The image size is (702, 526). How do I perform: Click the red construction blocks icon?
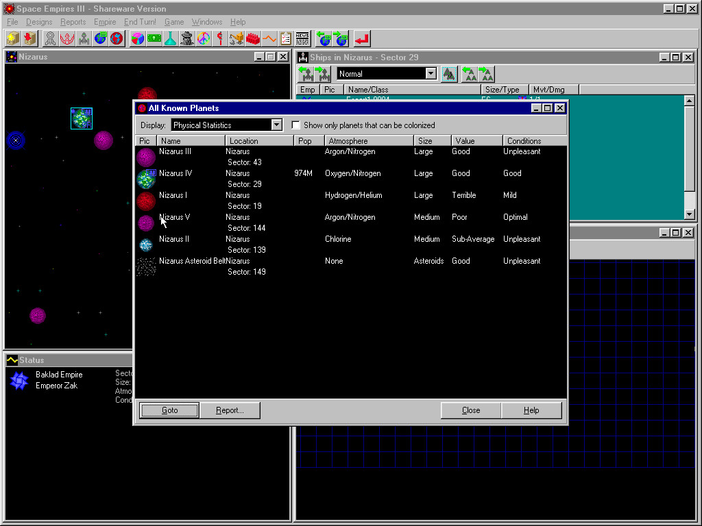pyautogui.click(x=253, y=38)
